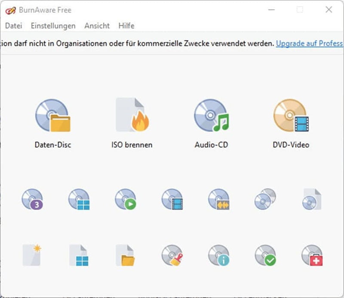344x298 pixels.
Task: Open the verify disc icon with green checkmark
Action: point(265,255)
